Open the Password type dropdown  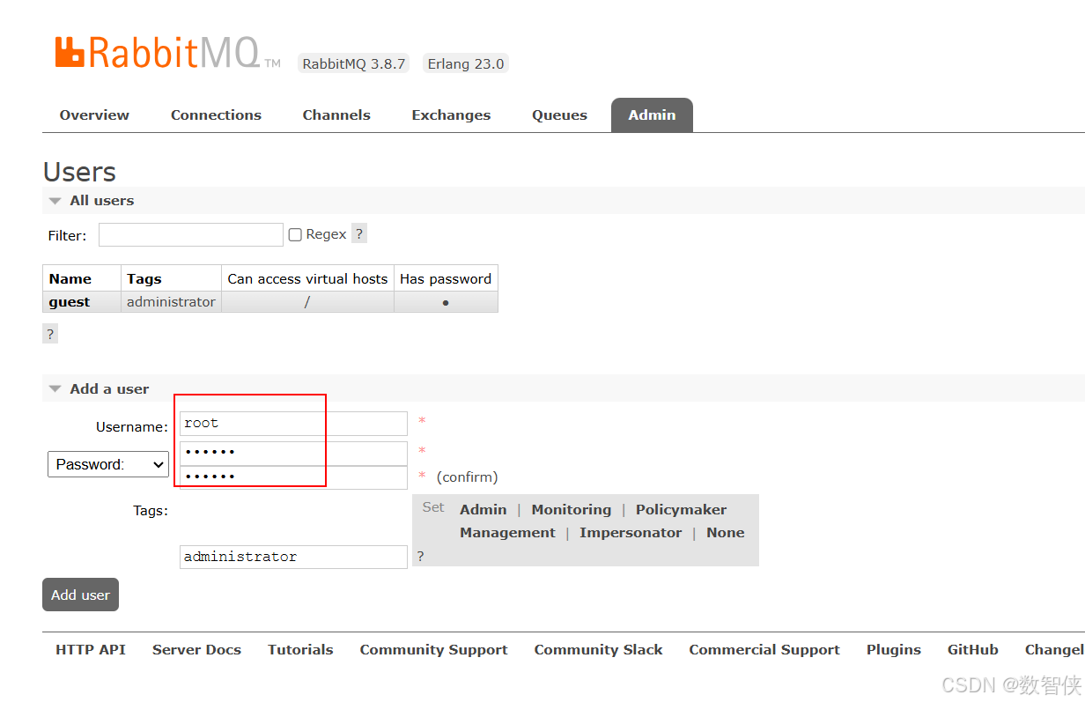tap(108, 464)
